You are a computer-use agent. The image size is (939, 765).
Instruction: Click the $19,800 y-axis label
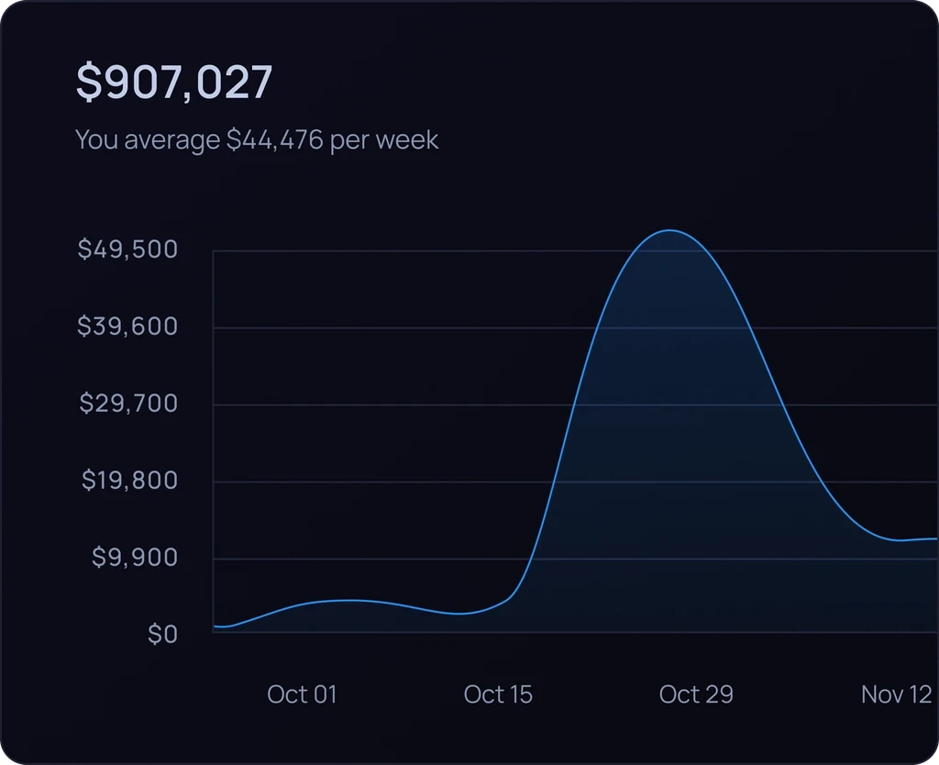[130, 480]
